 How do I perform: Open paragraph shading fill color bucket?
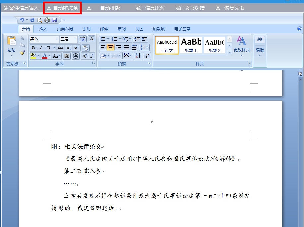[103, 56]
